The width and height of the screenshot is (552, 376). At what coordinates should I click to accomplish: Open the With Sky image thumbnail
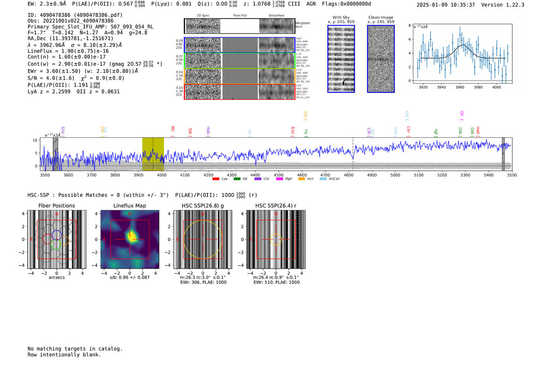pos(341,59)
